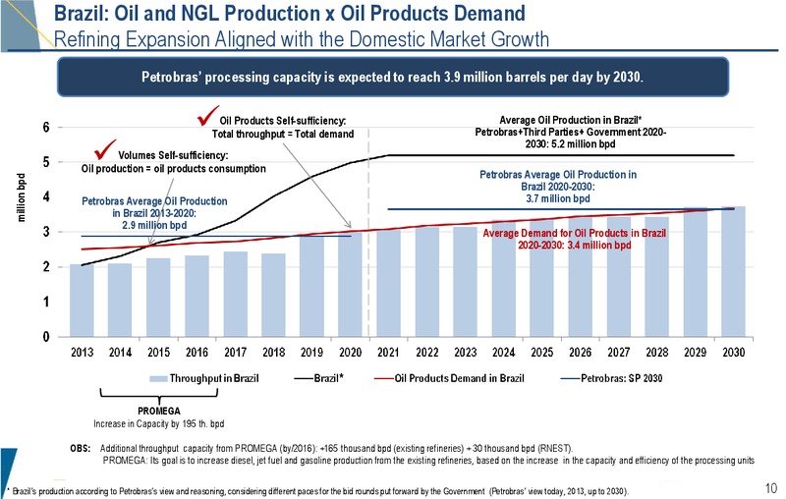This screenshot has height=499, width=786.
Task: Click x-axis label 2030
Action: click(x=733, y=353)
